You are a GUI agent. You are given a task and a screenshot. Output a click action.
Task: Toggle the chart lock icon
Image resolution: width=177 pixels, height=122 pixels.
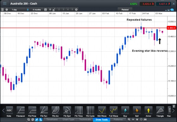[28, 9]
